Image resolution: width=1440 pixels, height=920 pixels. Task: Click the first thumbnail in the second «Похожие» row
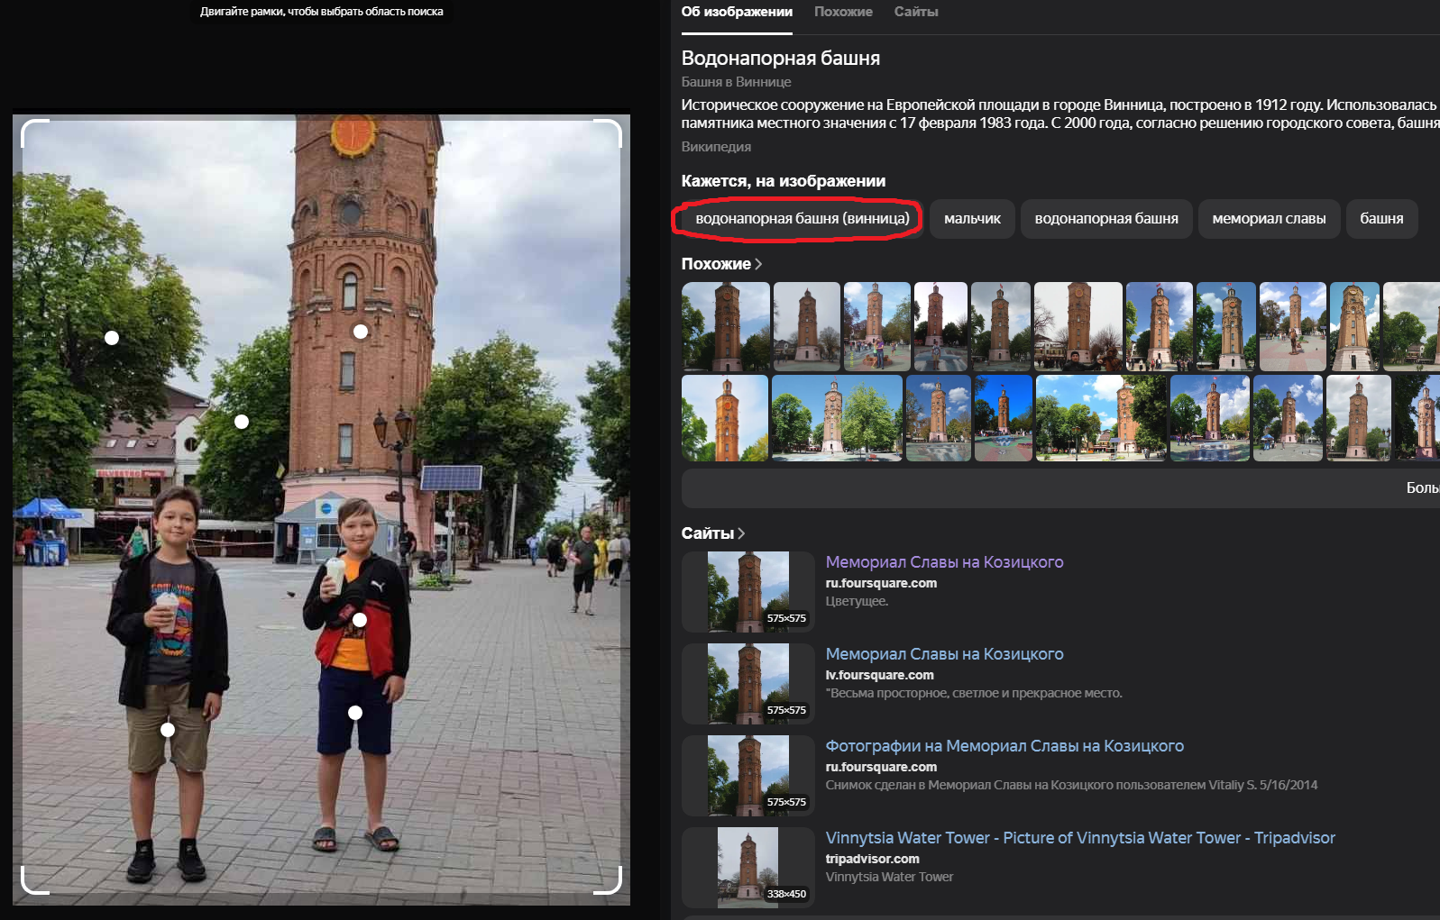coord(725,418)
